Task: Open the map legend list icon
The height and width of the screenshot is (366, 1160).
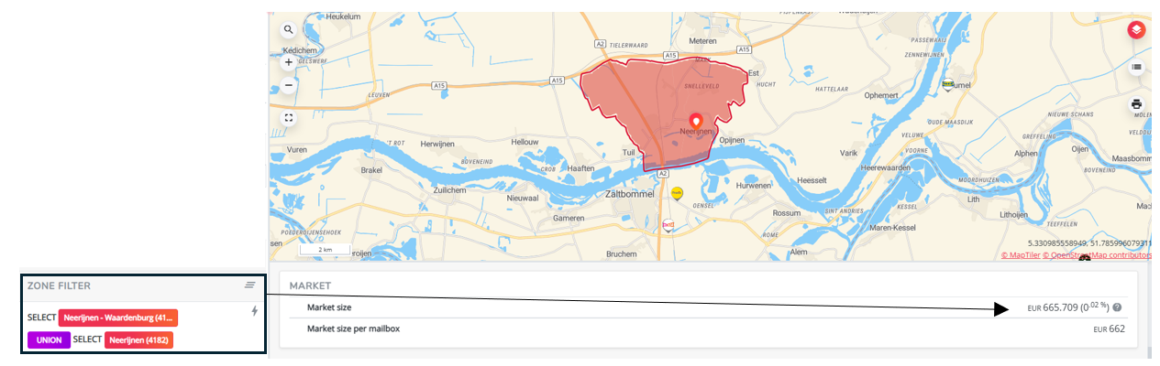Action: coord(1137,67)
